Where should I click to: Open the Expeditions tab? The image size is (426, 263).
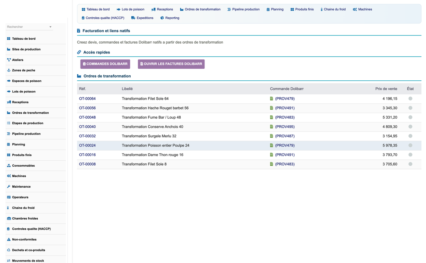[142, 18]
